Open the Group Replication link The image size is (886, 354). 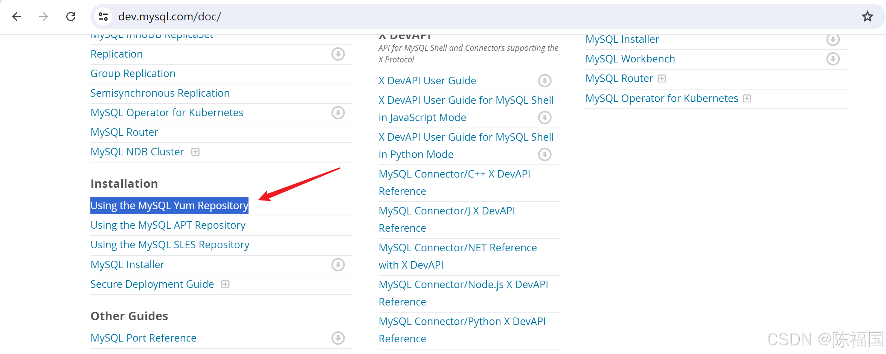(133, 73)
